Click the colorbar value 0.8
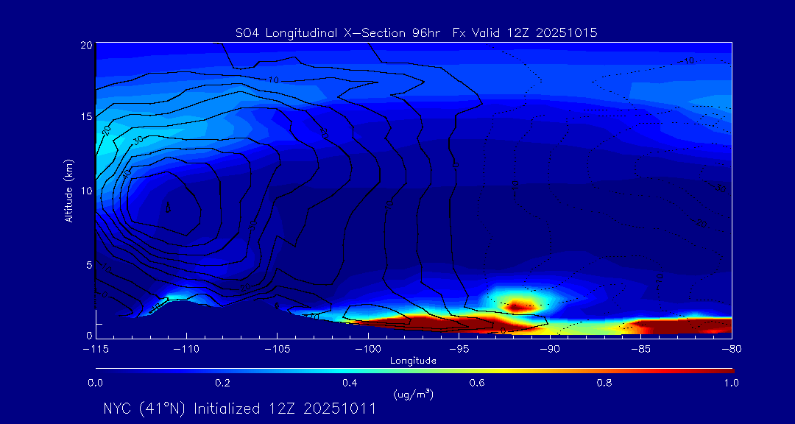The width and height of the screenshot is (795, 424). point(605,383)
